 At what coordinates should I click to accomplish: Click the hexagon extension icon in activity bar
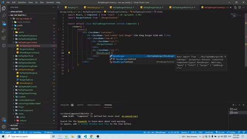coord(3,46)
